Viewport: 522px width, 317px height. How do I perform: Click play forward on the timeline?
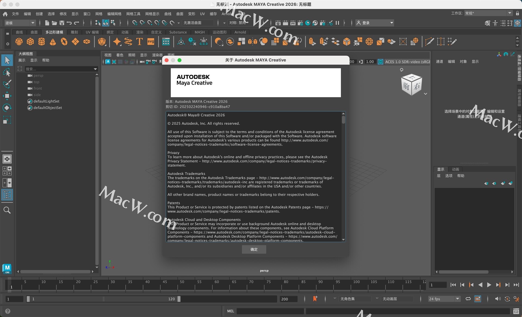tap(489, 285)
